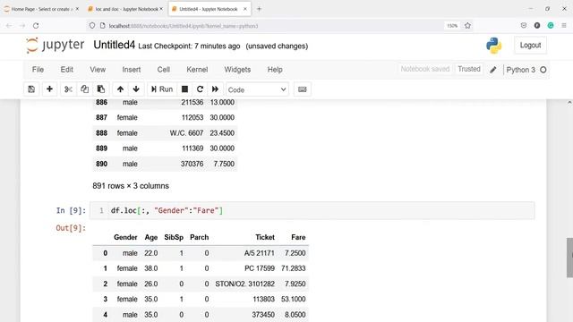Image resolution: width=573 pixels, height=322 pixels.
Task: Click the Parch column header
Action: 199,237
